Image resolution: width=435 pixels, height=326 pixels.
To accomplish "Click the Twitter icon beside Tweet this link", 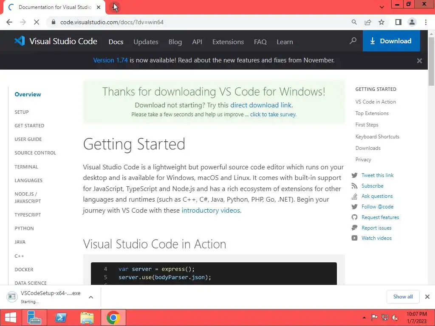I will point(354,175).
